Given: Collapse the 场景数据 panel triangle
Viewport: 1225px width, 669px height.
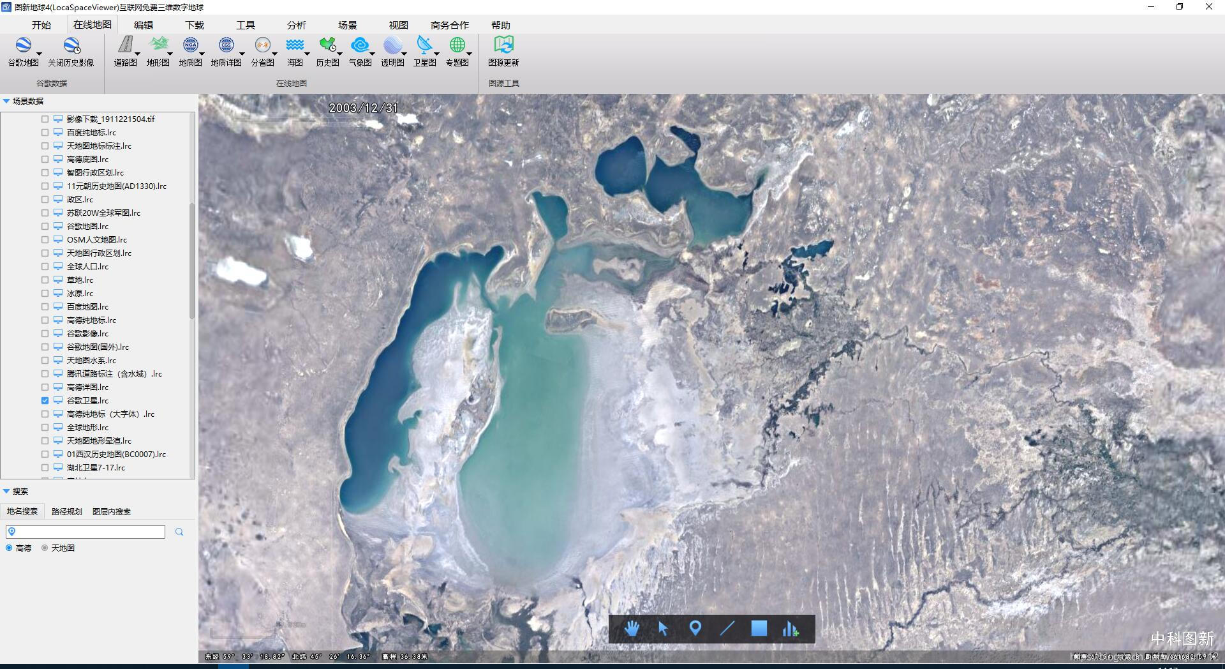Looking at the screenshot, I should (6, 101).
